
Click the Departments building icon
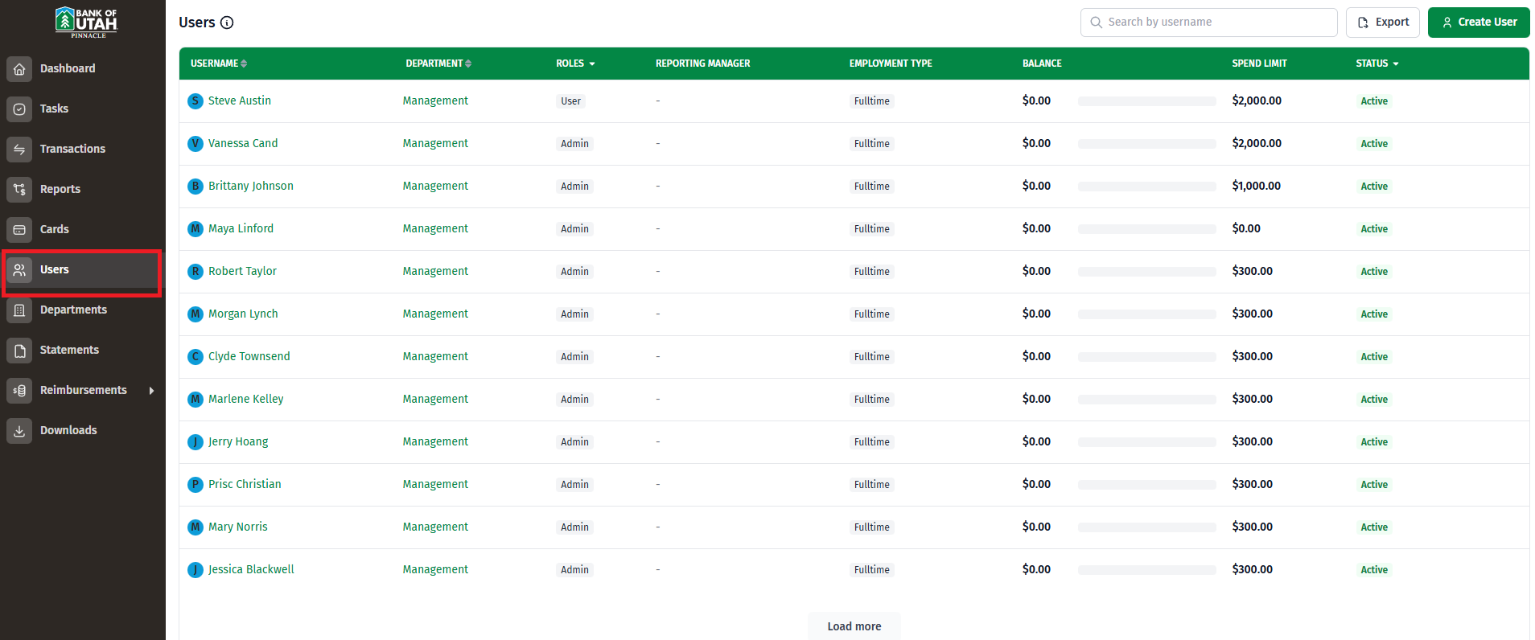click(19, 310)
